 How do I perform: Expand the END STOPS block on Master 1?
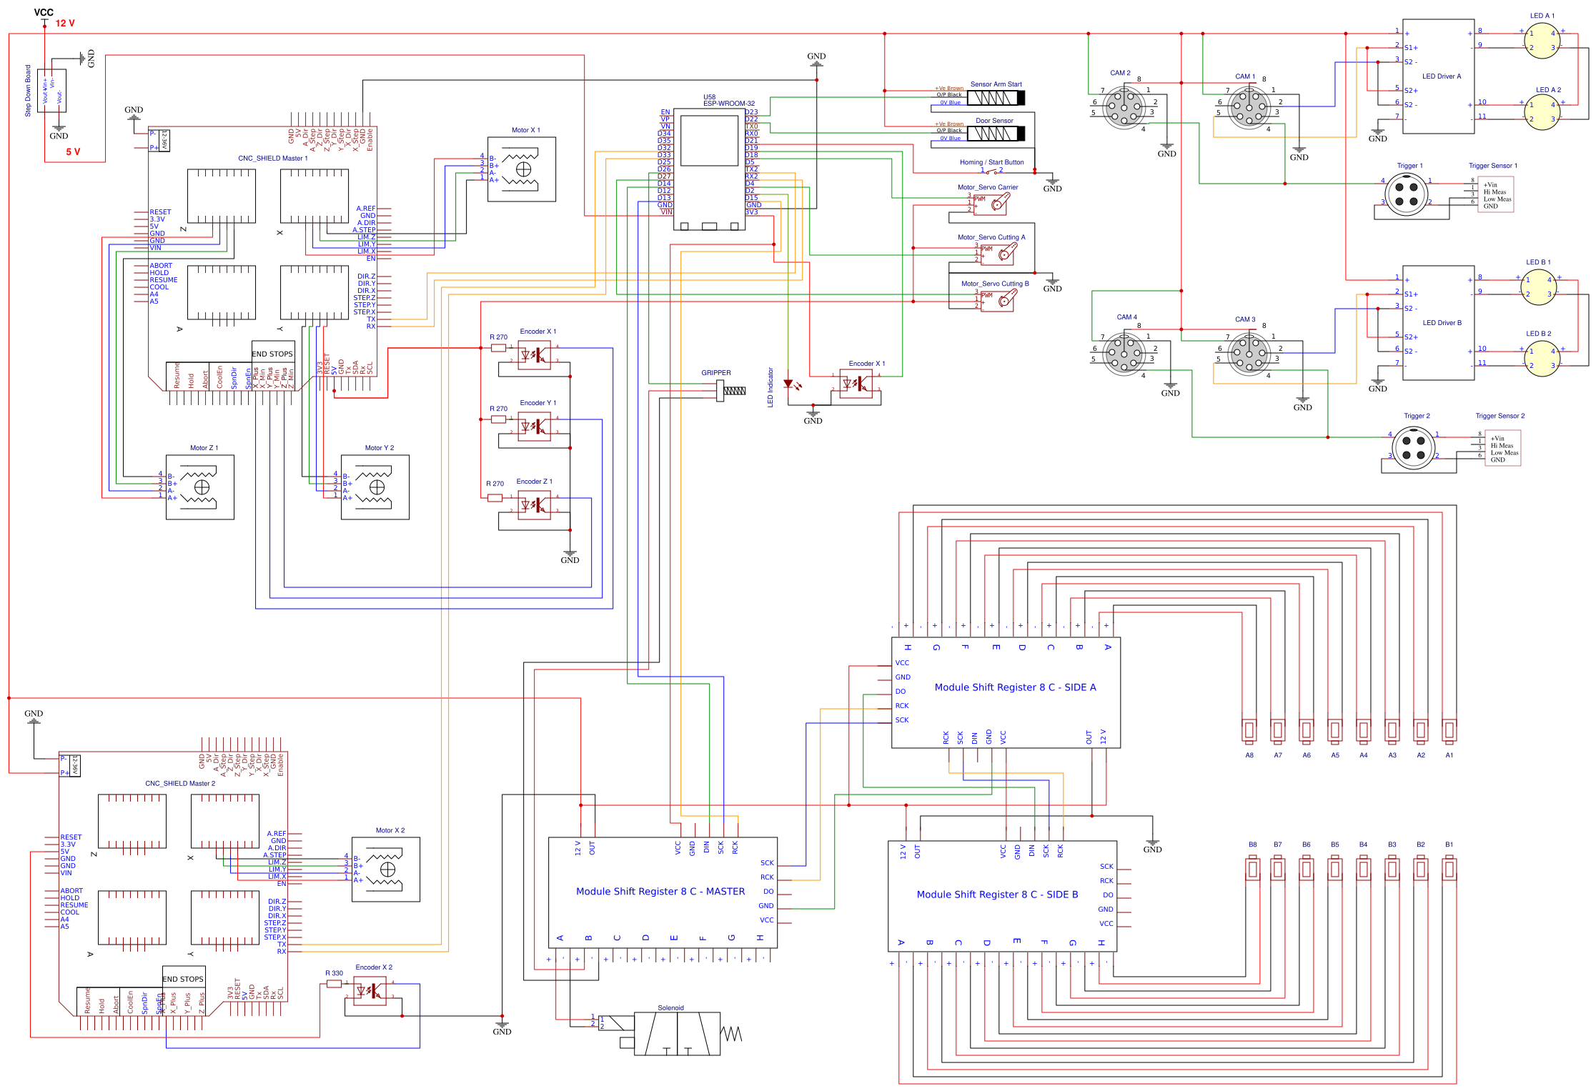pos(272,353)
